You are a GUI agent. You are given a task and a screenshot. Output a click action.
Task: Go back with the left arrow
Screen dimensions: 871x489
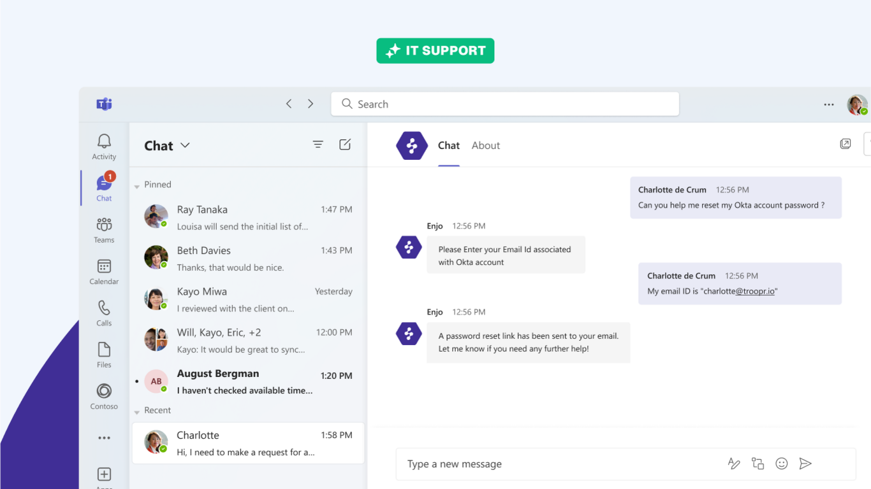coord(289,104)
